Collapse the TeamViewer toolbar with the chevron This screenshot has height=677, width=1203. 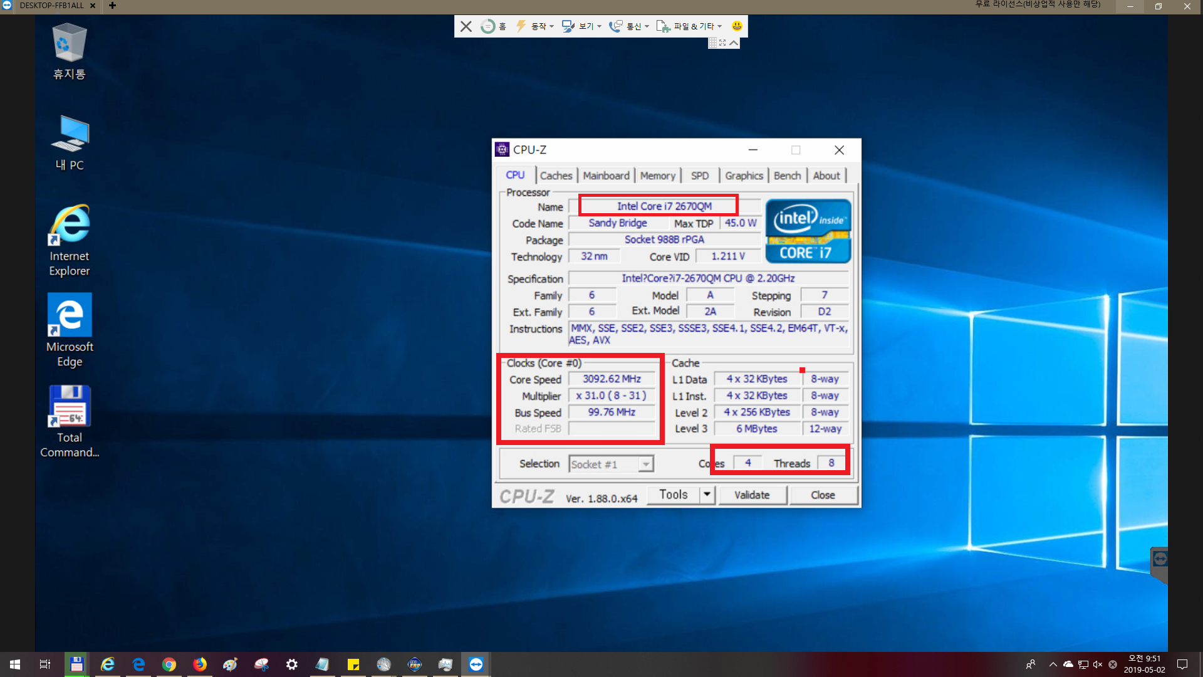coord(734,43)
